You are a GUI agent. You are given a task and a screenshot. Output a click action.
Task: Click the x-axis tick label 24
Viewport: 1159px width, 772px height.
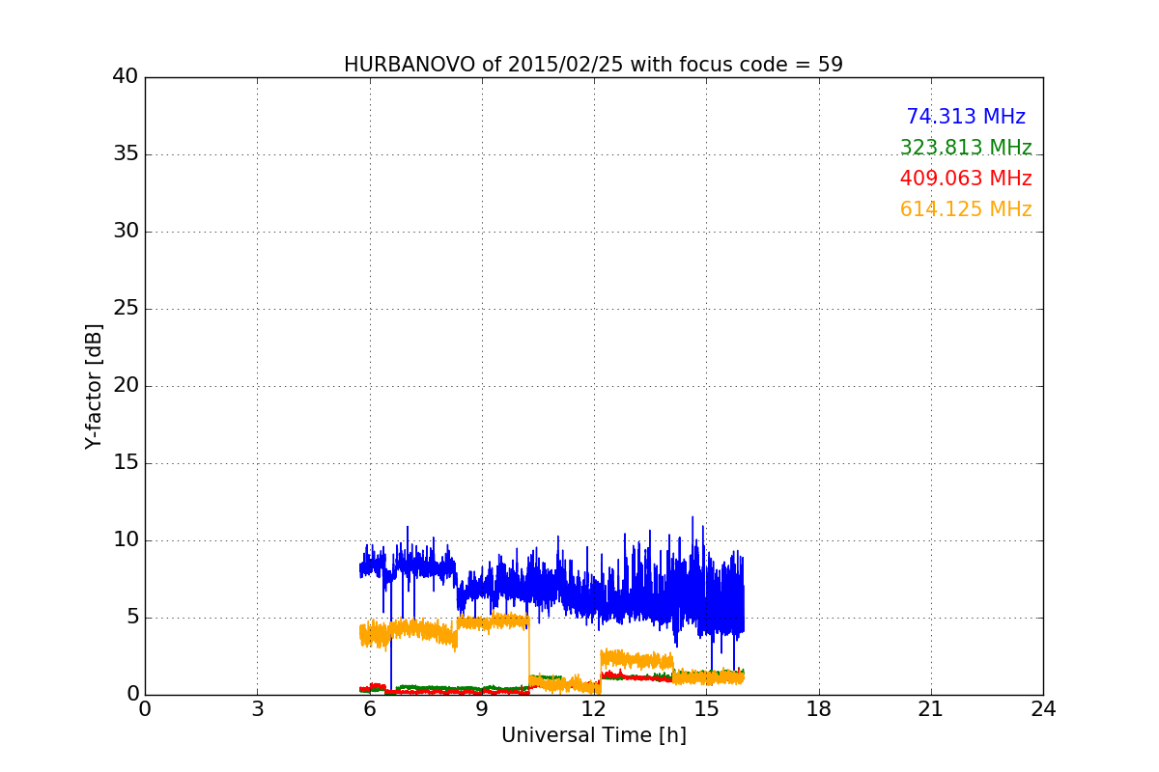[1043, 709]
